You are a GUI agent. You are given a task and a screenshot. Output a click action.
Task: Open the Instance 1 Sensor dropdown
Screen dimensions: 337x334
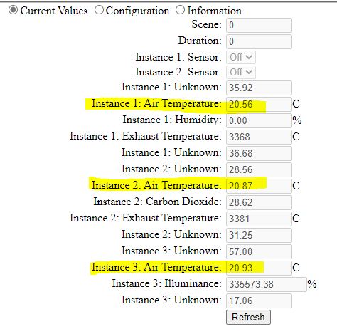pos(241,57)
